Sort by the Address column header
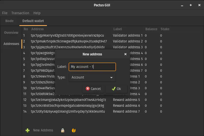 [x=37, y=29]
